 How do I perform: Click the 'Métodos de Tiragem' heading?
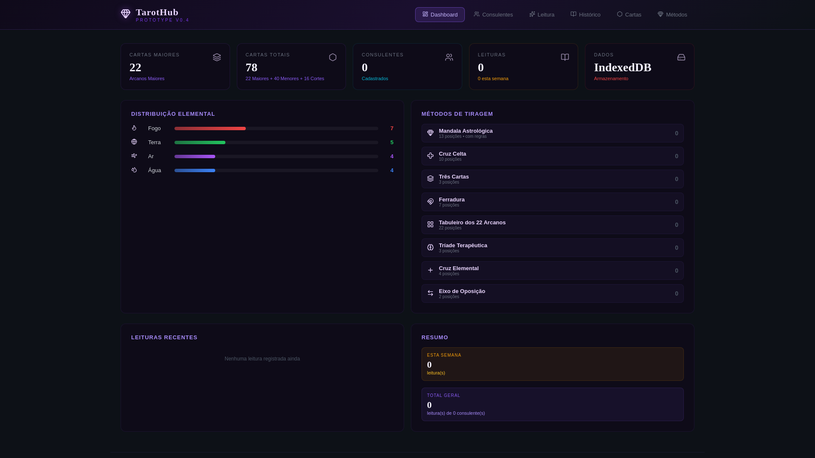coord(457,114)
